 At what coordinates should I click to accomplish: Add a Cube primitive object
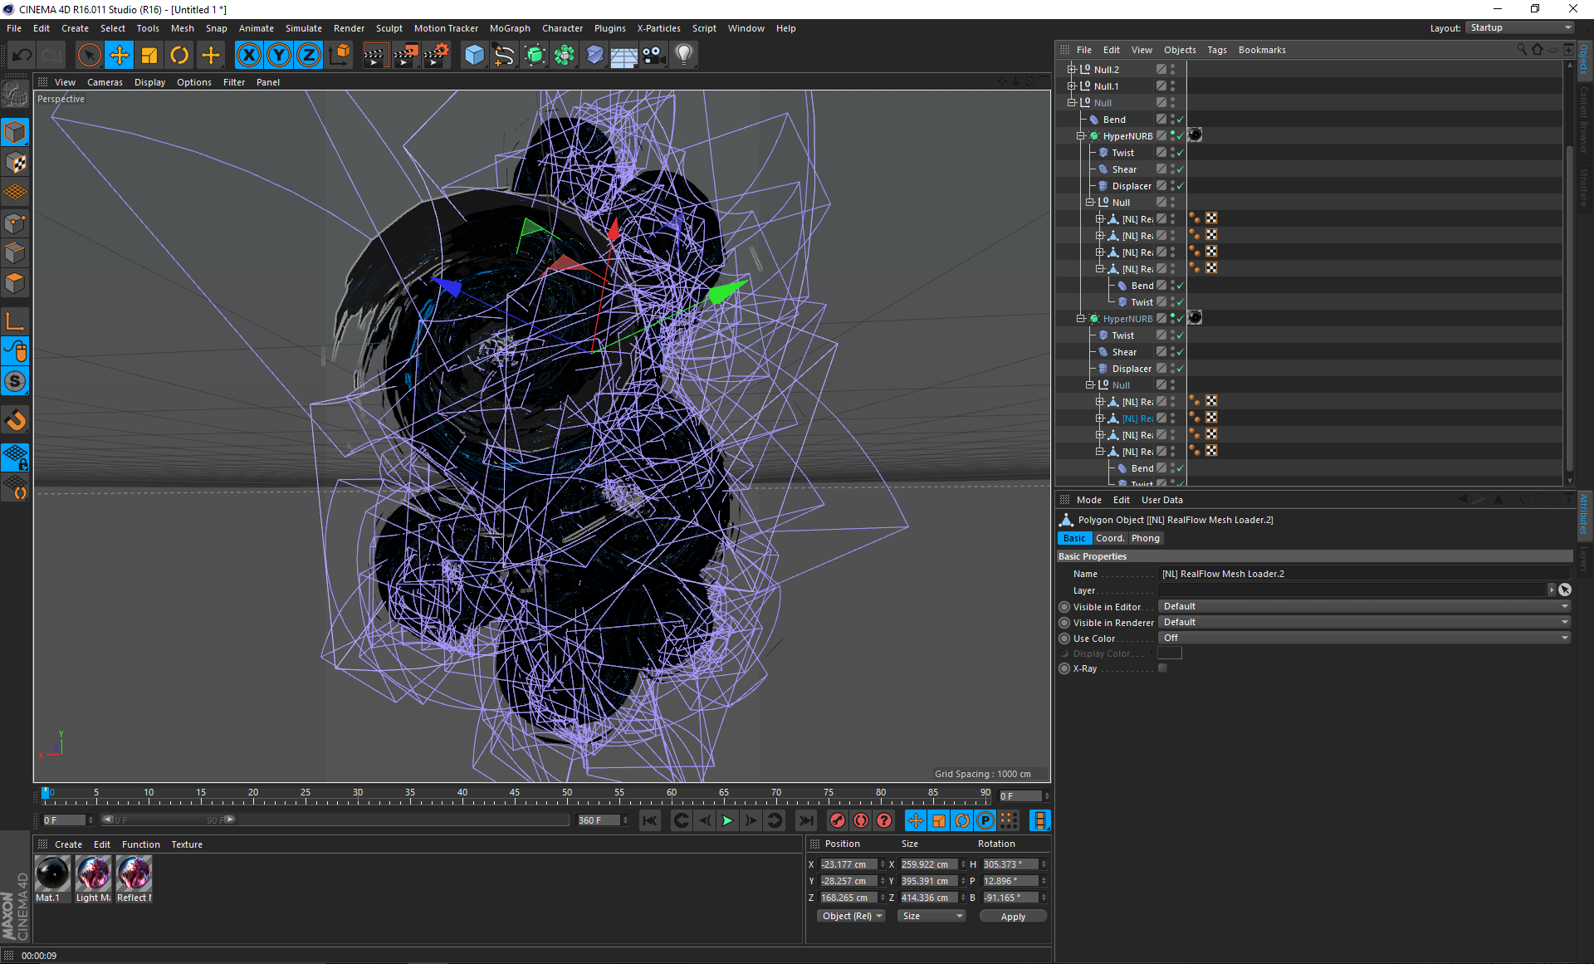click(474, 56)
